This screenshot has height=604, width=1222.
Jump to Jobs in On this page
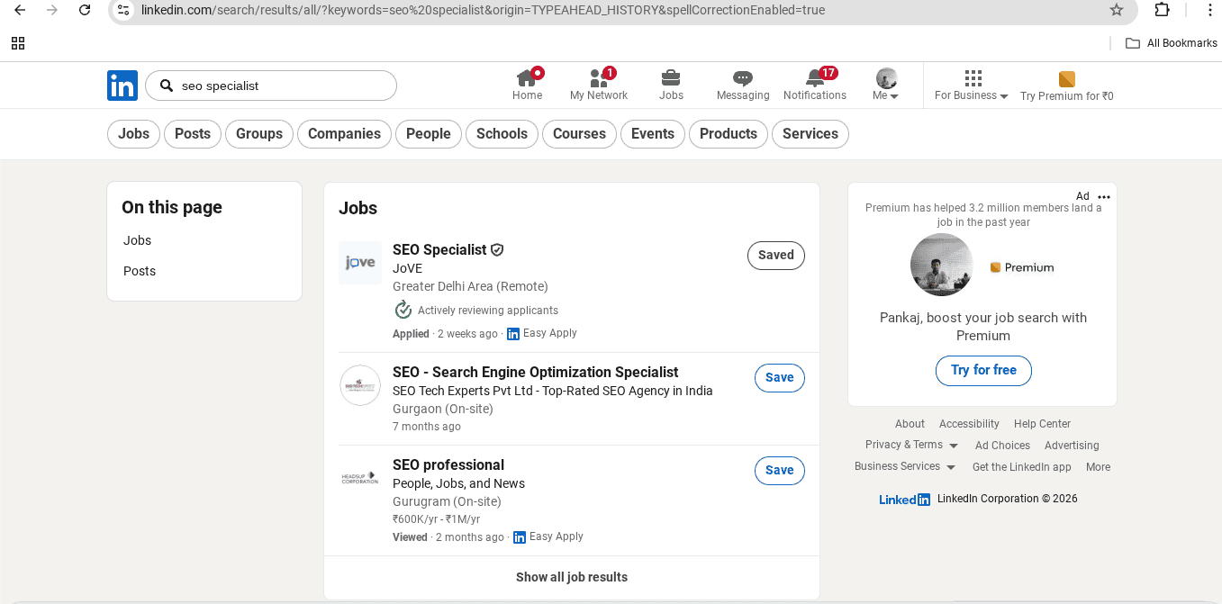[x=138, y=240]
